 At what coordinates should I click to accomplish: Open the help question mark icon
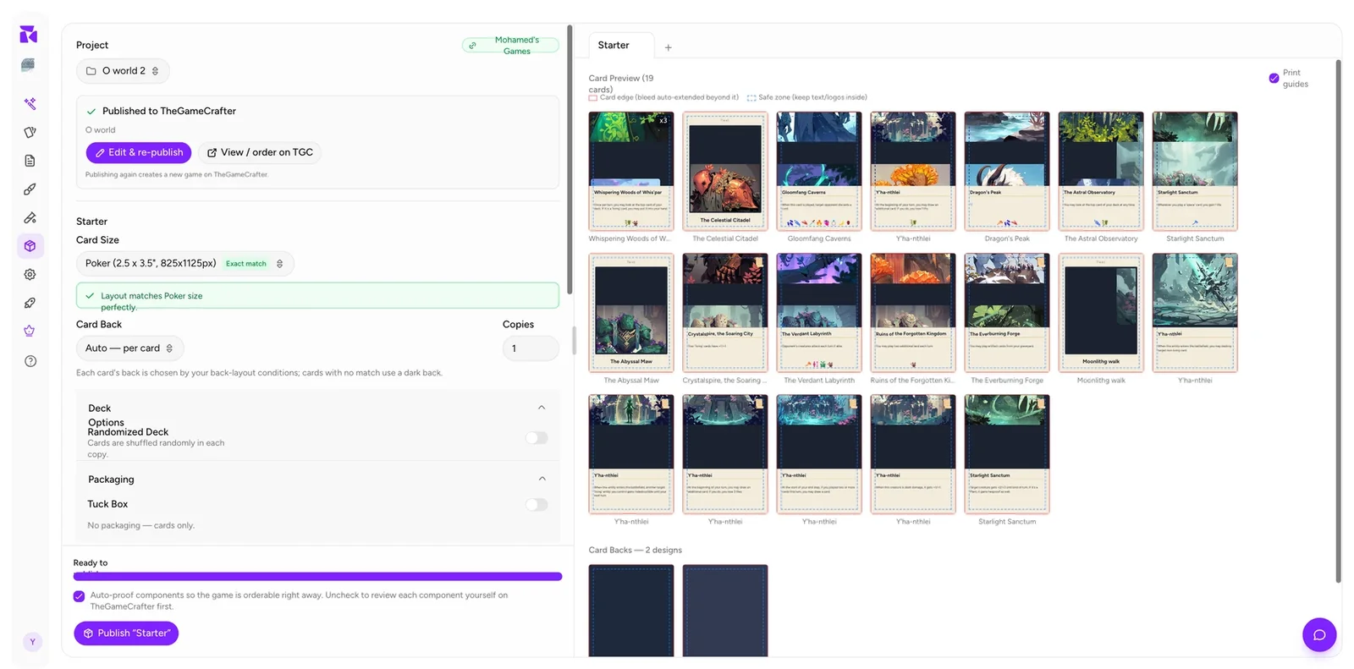[30, 361]
